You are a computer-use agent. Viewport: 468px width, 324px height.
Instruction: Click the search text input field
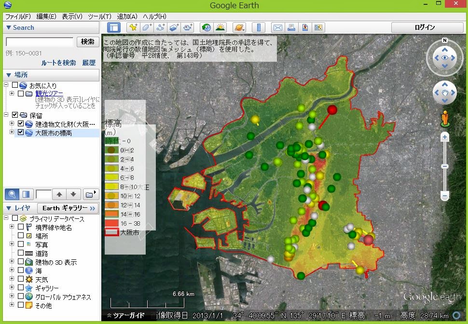(40, 42)
